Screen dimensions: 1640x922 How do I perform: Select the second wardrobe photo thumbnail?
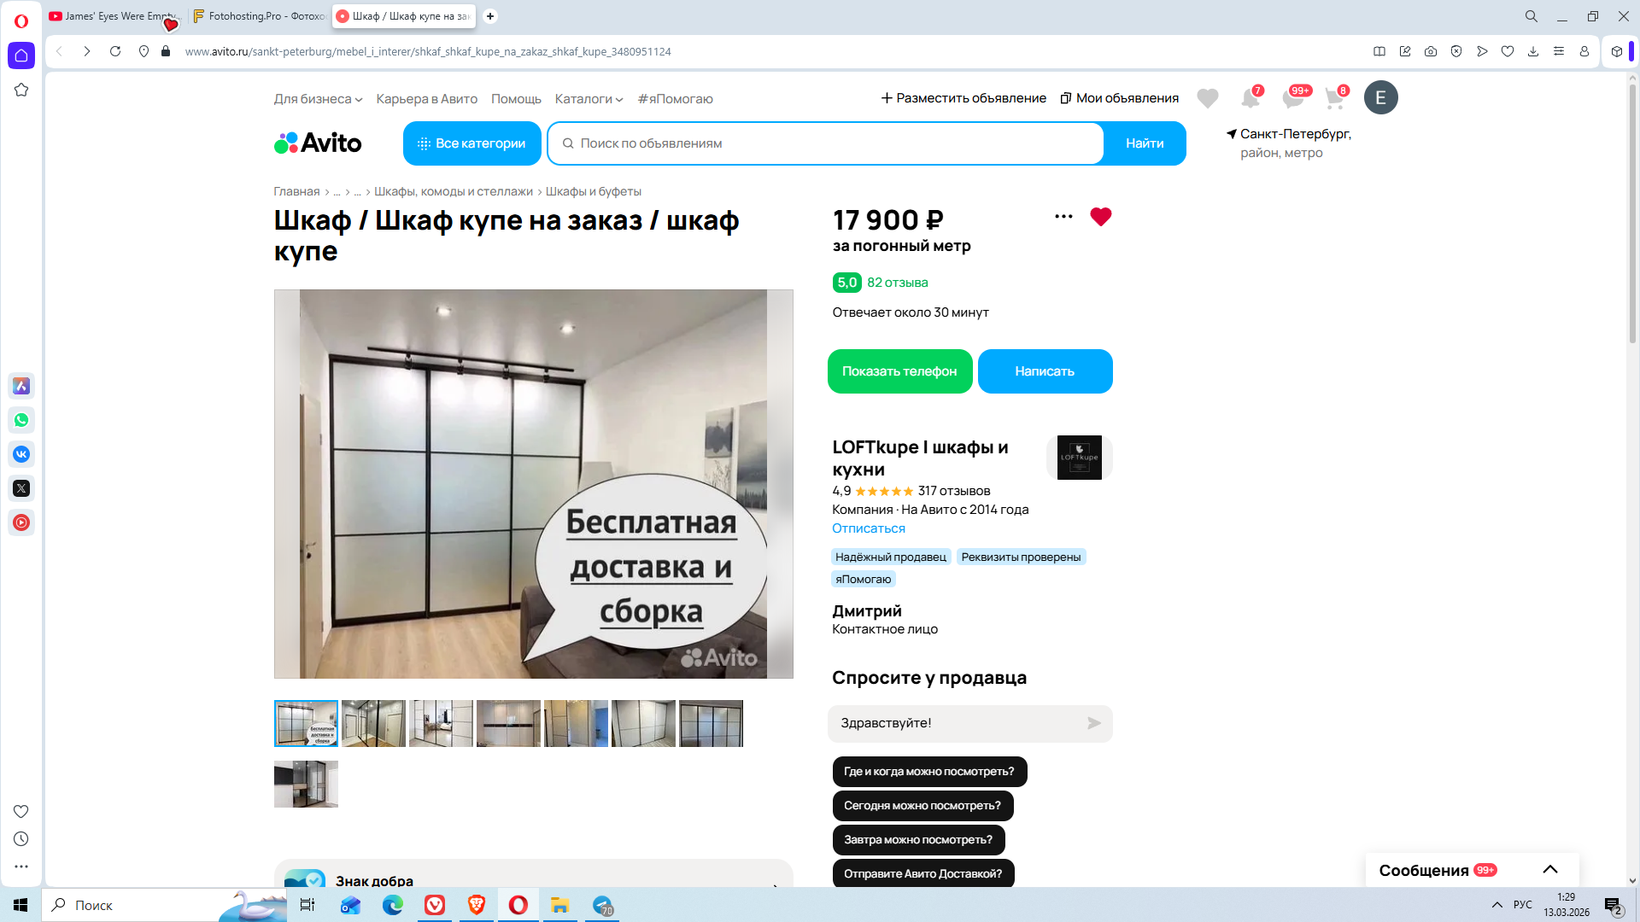tap(373, 723)
